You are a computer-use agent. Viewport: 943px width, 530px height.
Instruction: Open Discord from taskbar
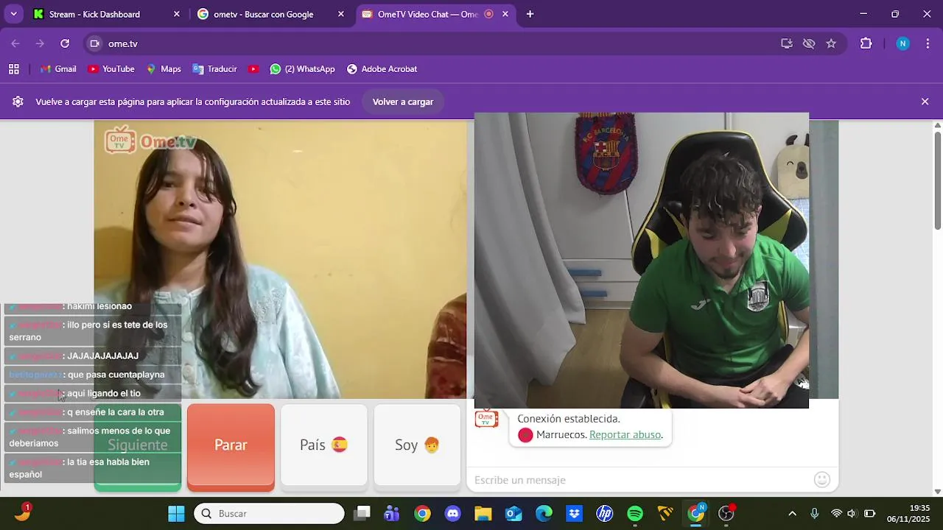452,513
